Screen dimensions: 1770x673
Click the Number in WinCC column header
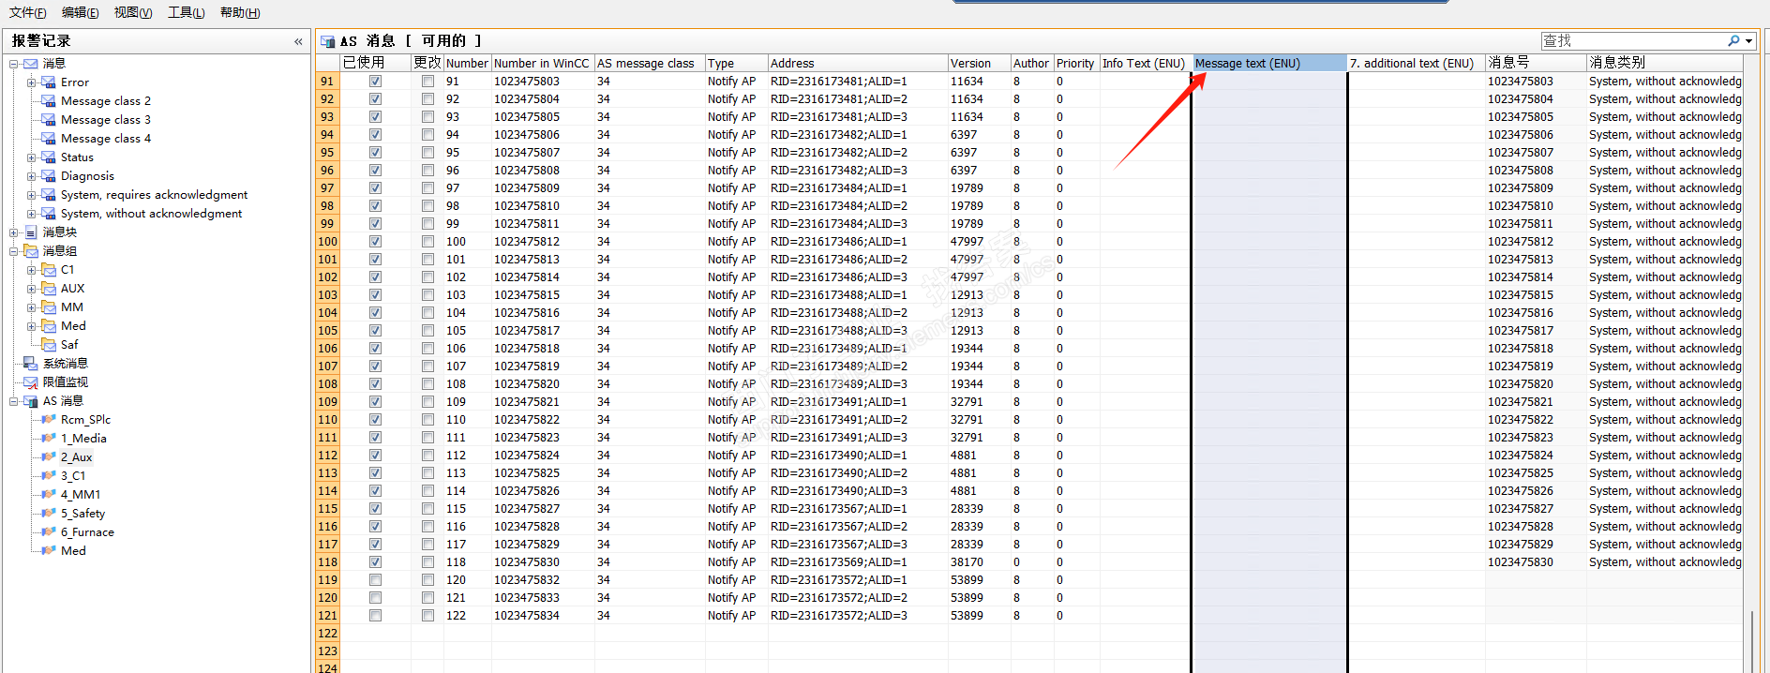(543, 63)
